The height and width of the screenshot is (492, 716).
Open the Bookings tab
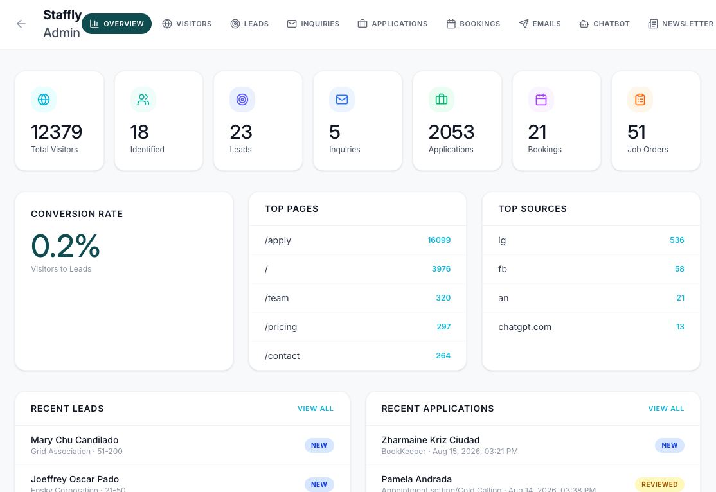click(473, 24)
